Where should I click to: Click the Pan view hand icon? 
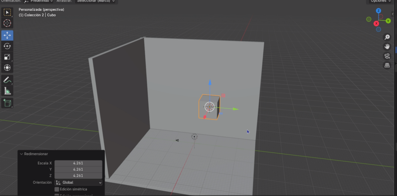(x=387, y=47)
